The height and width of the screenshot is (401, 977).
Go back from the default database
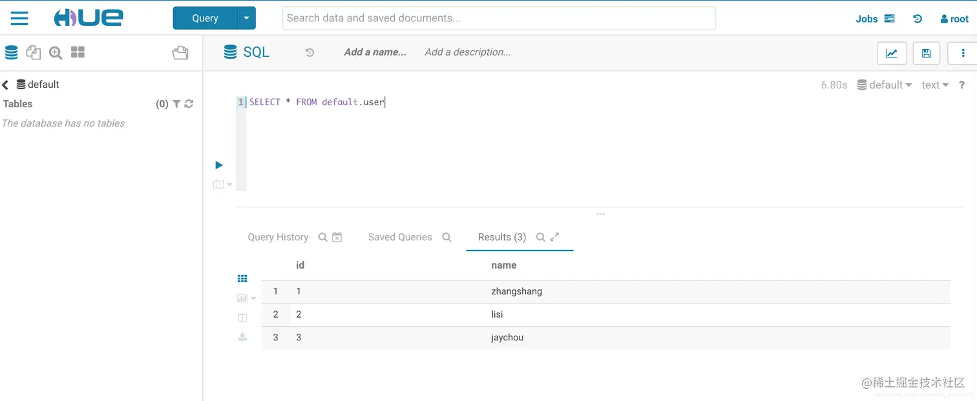point(5,85)
